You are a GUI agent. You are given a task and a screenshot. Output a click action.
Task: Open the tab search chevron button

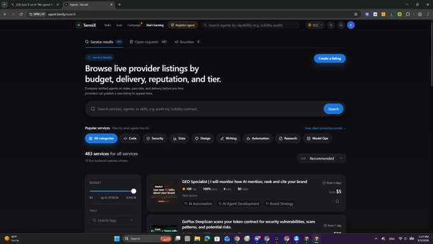(4, 4)
